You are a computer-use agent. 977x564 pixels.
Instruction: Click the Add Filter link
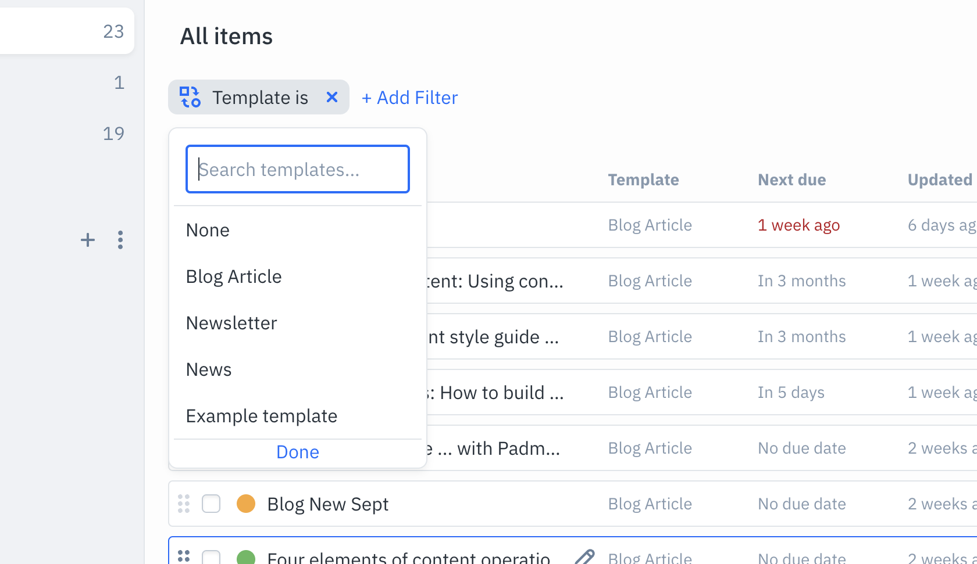tap(409, 97)
